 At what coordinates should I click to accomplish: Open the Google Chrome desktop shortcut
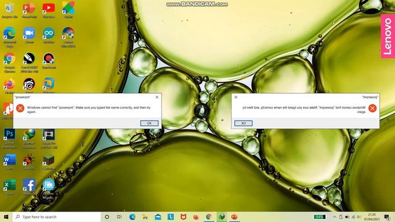[x=10, y=62]
